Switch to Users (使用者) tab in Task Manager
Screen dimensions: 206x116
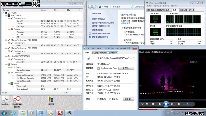click(192, 10)
